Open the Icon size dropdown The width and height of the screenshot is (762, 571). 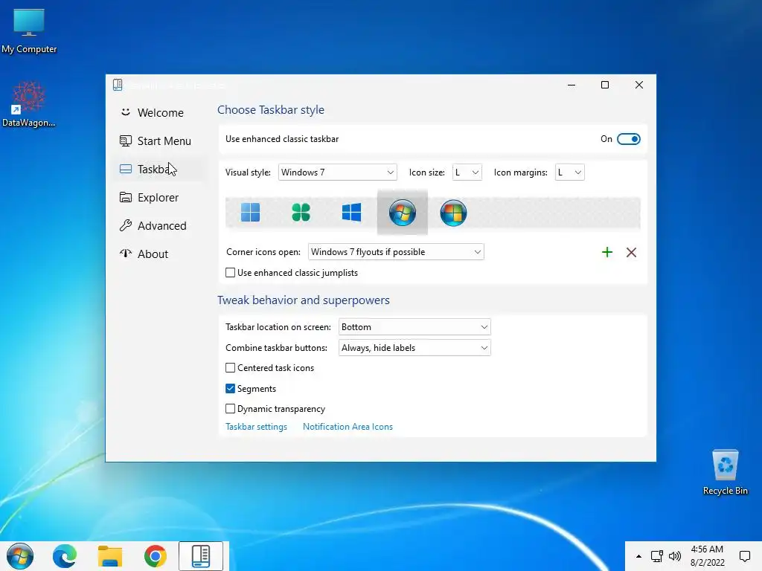pos(467,172)
